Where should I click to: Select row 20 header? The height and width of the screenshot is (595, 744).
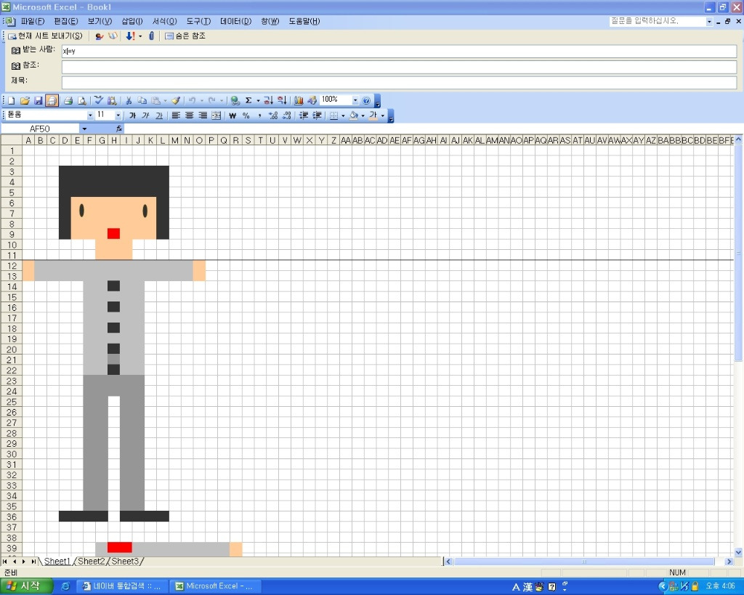(x=12, y=349)
